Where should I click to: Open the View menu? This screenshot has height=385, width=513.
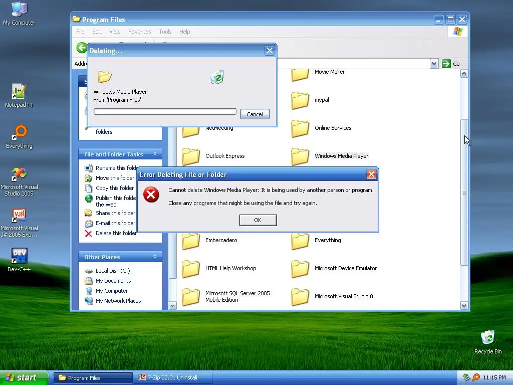[115, 32]
